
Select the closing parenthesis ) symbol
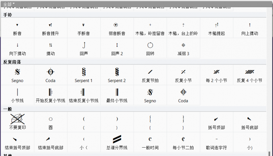pyautogui.click(x=117, y=122)
